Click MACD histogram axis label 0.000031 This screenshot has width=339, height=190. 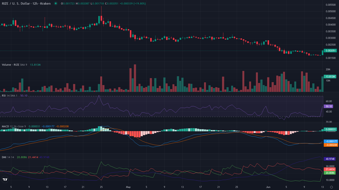pos(330,129)
